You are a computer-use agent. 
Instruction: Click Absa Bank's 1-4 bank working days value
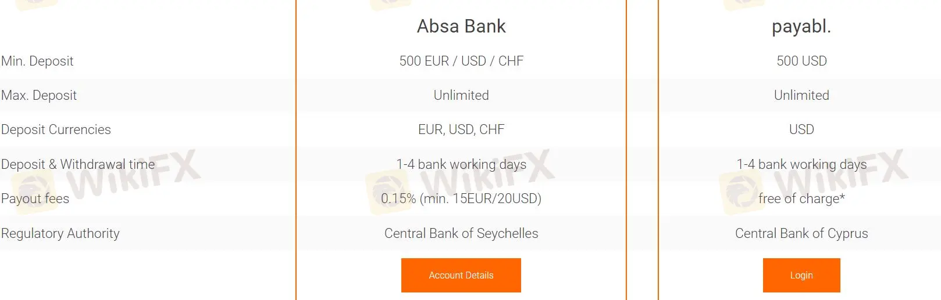pyautogui.click(x=461, y=164)
